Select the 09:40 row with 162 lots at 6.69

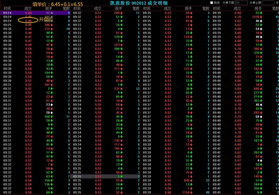(x=245, y=69)
